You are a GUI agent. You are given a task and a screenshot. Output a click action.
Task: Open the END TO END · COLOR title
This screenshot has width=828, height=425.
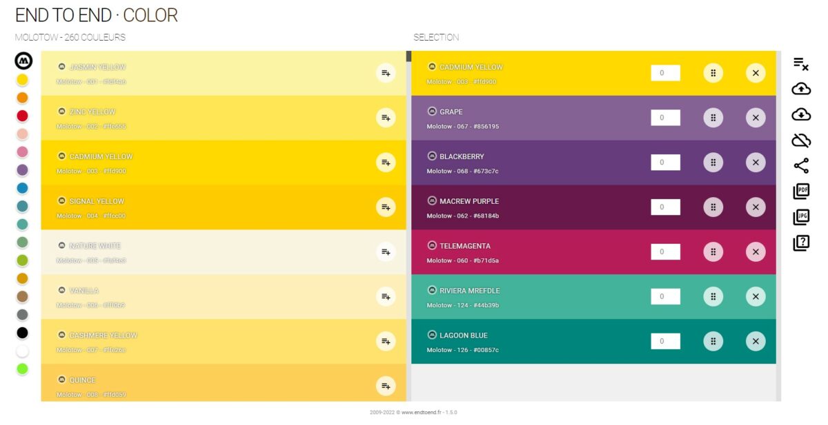click(97, 15)
